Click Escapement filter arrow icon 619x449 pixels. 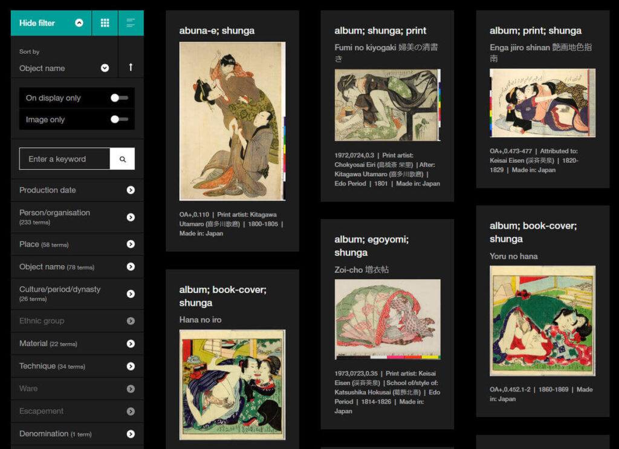point(131,411)
